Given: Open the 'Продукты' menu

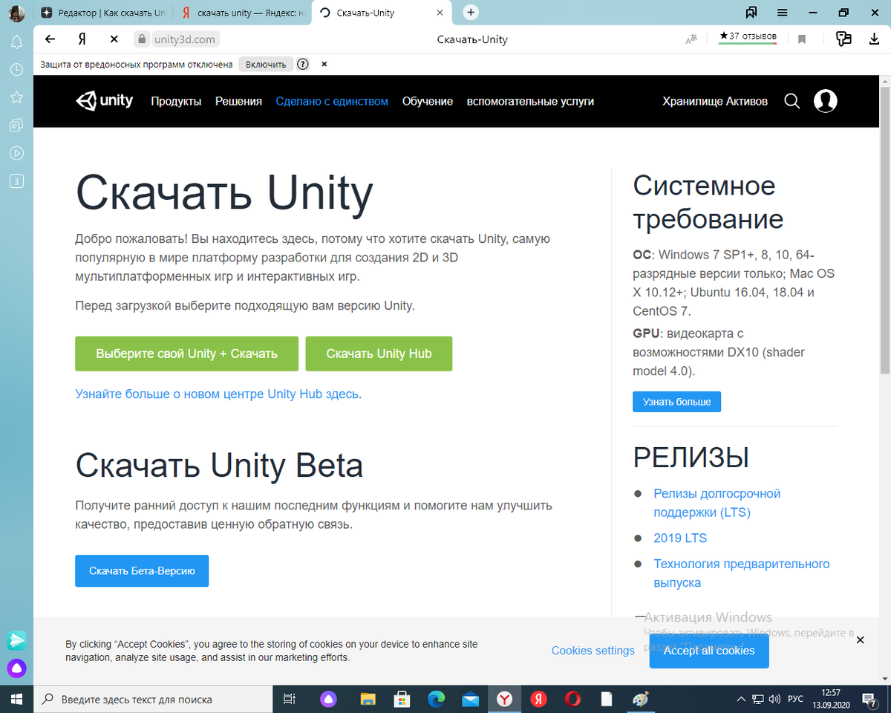Looking at the screenshot, I should pyautogui.click(x=176, y=101).
